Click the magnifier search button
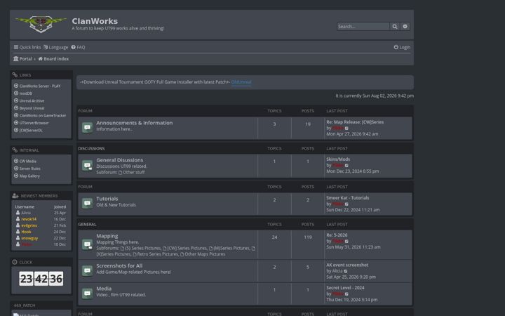This screenshot has width=505, height=316. coord(394,27)
